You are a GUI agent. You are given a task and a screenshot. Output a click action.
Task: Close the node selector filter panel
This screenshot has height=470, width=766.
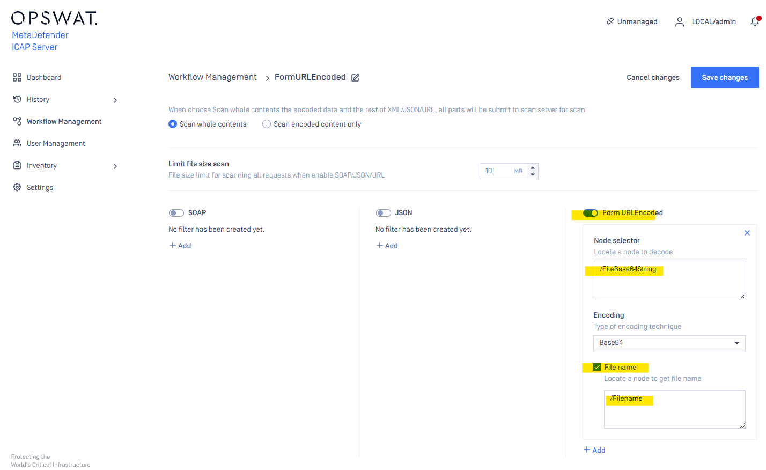[747, 233]
